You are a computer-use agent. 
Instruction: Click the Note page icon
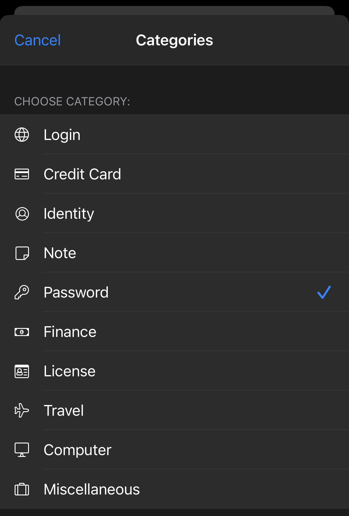[22, 253]
